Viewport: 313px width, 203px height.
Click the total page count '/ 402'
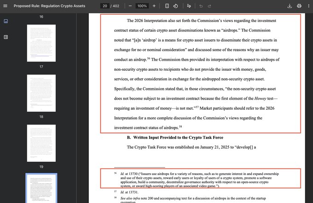115,6
